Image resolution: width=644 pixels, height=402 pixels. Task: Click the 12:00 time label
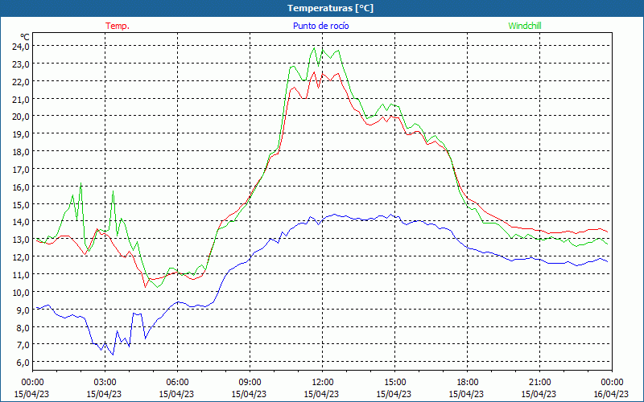[x=323, y=383]
